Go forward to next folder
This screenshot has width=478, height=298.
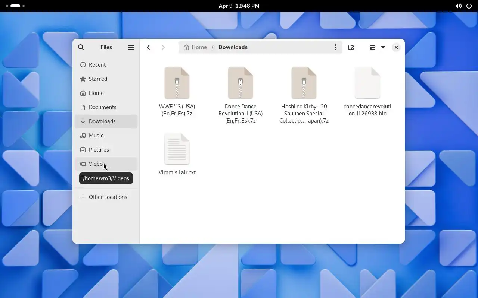[163, 47]
